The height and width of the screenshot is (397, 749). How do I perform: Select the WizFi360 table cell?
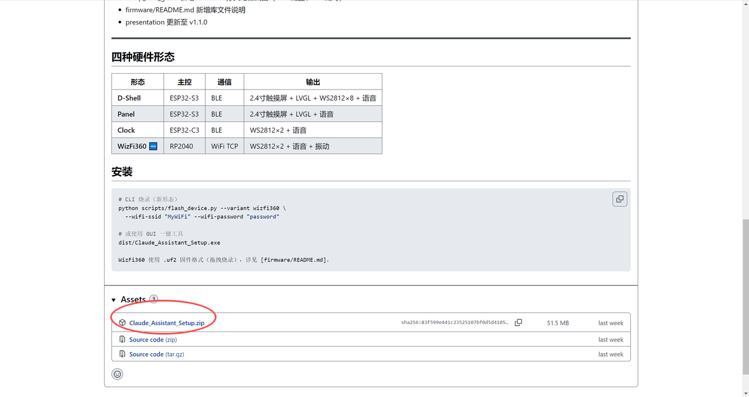click(x=138, y=146)
